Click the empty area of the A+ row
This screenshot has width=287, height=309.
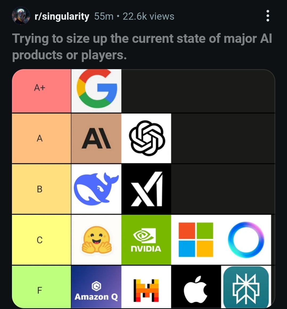[198, 91]
